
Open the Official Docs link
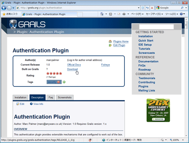(74, 65)
